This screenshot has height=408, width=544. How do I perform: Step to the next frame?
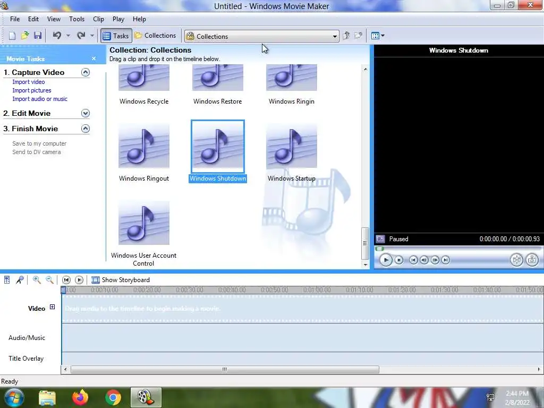[435, 260]
